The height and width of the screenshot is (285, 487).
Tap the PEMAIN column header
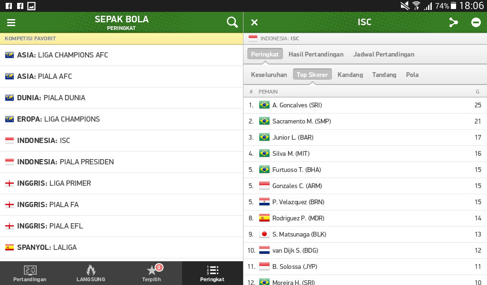coord(268,92)
